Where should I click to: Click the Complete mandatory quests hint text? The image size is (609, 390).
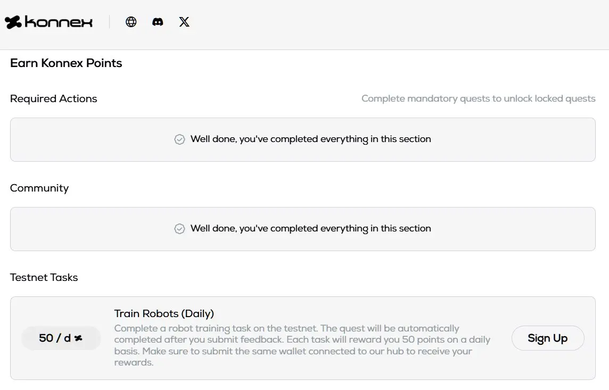478,99
